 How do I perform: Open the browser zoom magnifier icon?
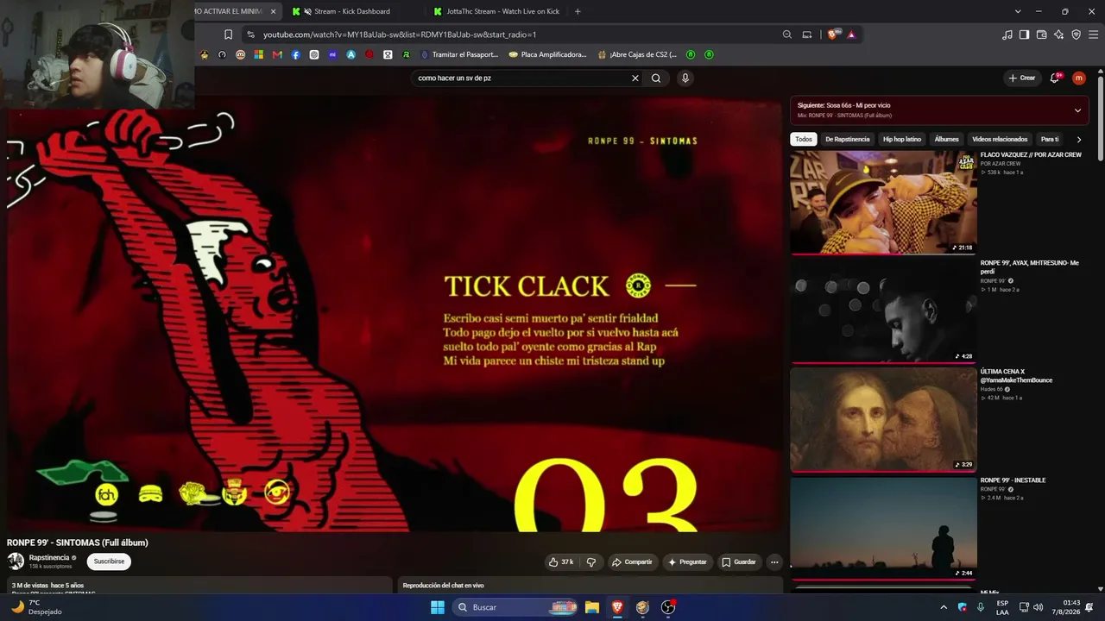(x=786, y=34)
